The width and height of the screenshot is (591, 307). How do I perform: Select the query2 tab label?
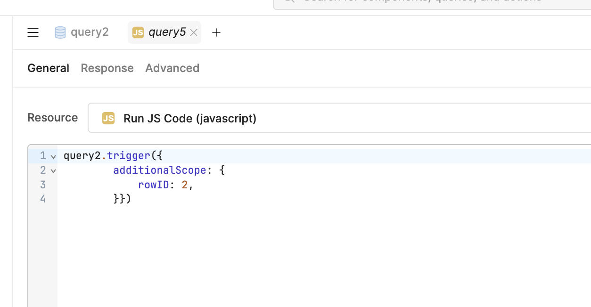click(x=90, y=32)
